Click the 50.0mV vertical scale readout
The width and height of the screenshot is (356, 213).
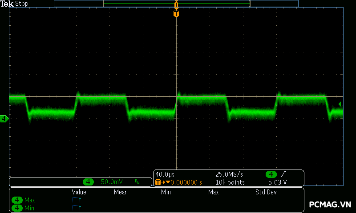pos(112,182)
